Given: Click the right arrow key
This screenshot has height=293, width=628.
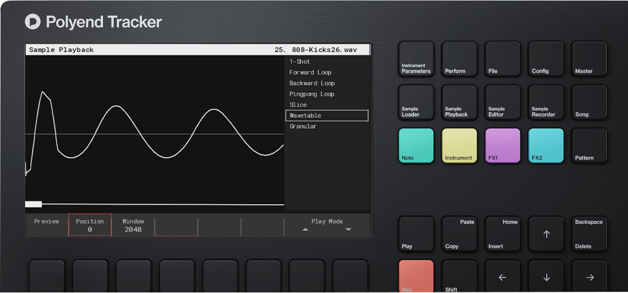Looking at the screenshot, I should (589, 276).
